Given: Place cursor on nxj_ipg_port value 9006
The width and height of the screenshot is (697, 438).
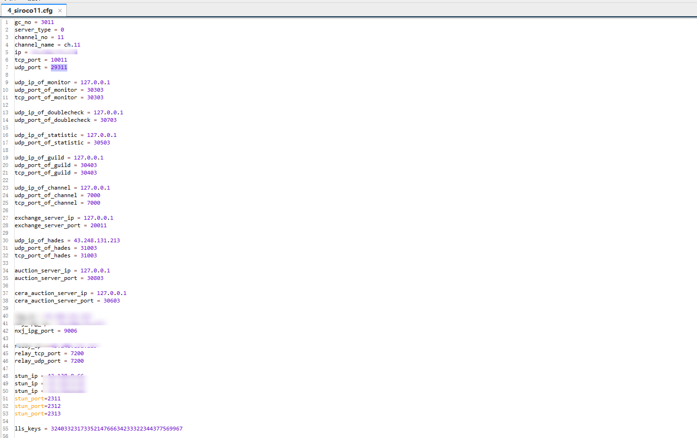Looking at the screenshot, I should tap(70, 331).
